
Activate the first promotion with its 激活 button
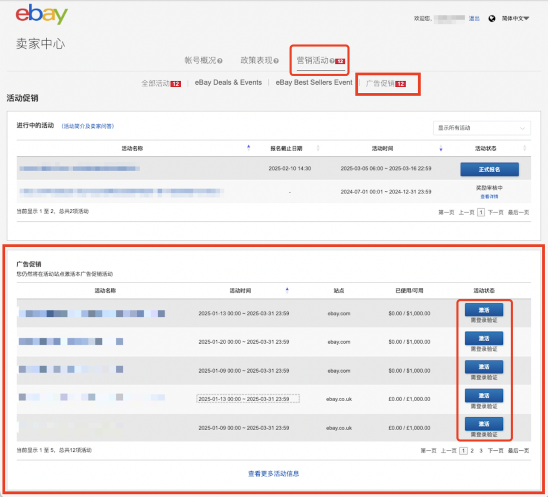484,309
